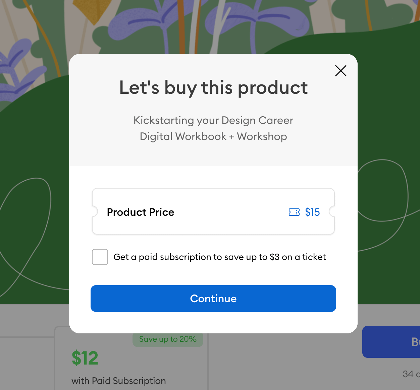Close the purchase dialog with the X

click(340, 71)
